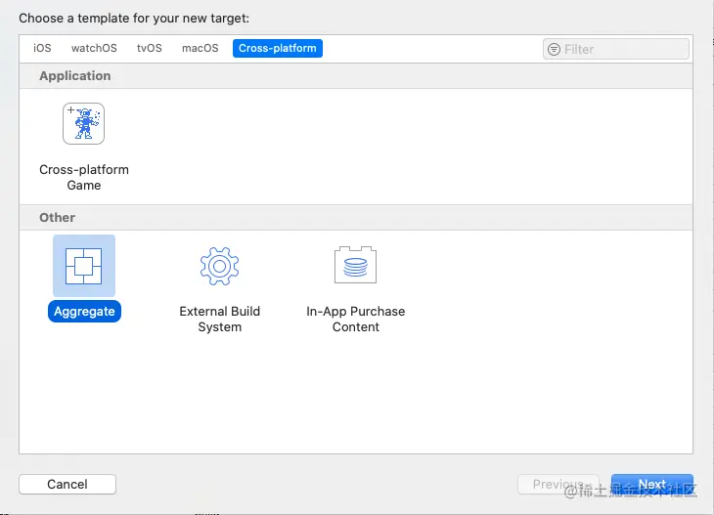714x515 pixels.
Task: Click the Next button
Action: pyautogui.click(x=651, y=485)
